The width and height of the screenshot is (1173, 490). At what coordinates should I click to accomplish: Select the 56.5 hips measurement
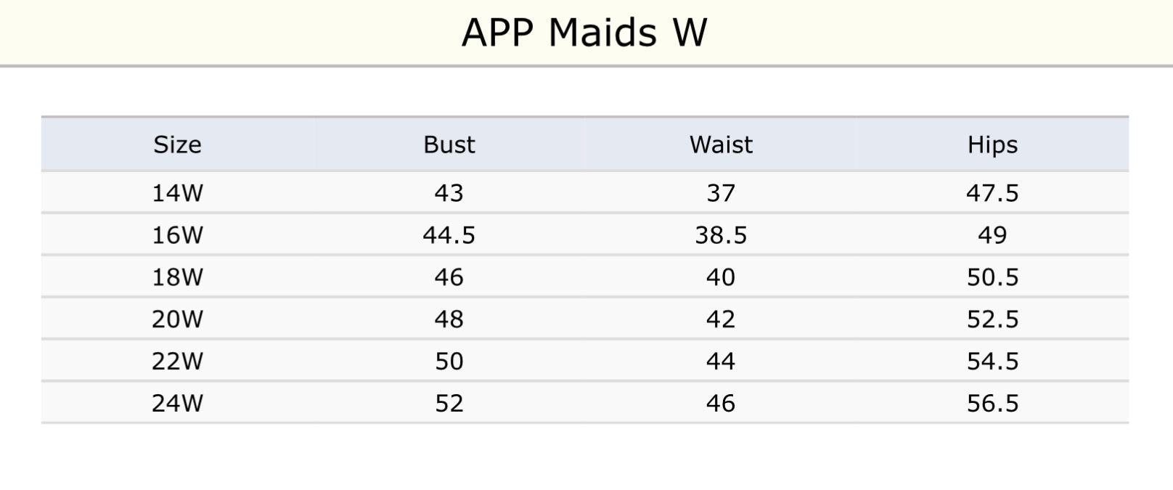pos(992,404)
